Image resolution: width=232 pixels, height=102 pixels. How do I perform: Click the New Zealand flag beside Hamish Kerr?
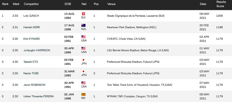[x=84, y=25]
